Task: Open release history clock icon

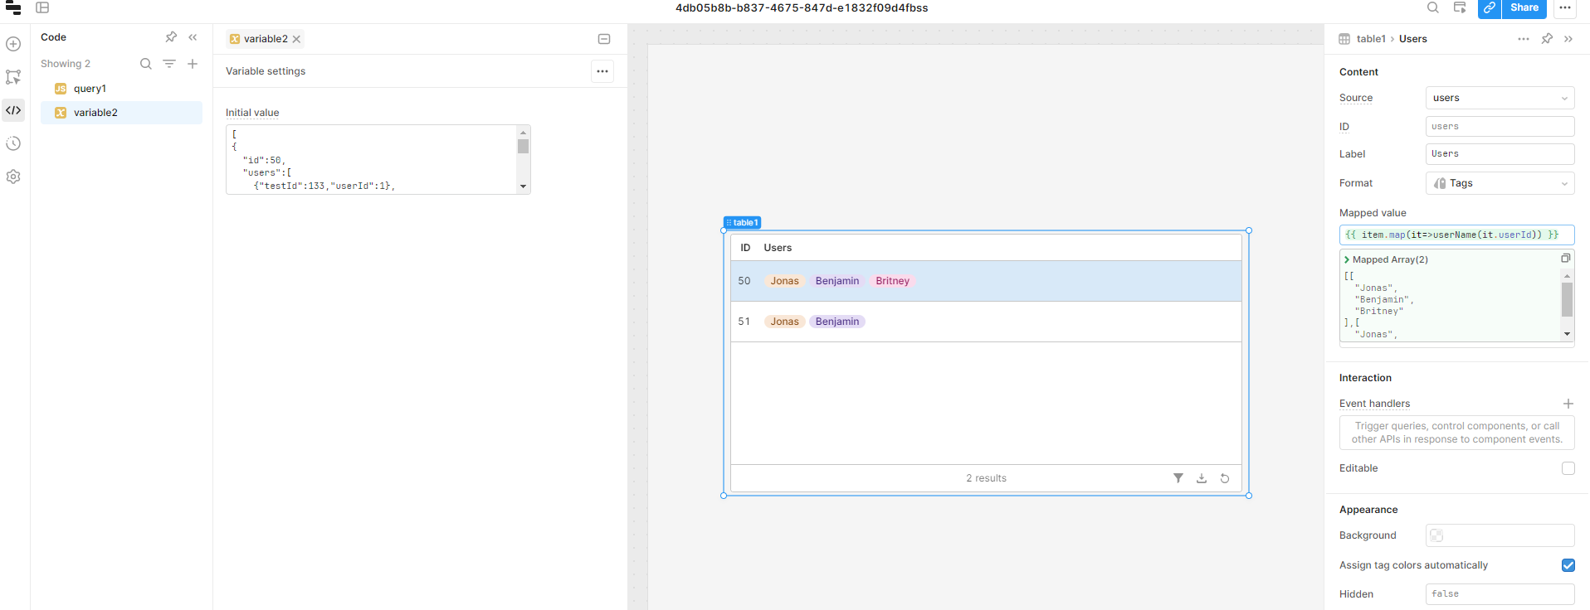Action: [x=13, y=143]
